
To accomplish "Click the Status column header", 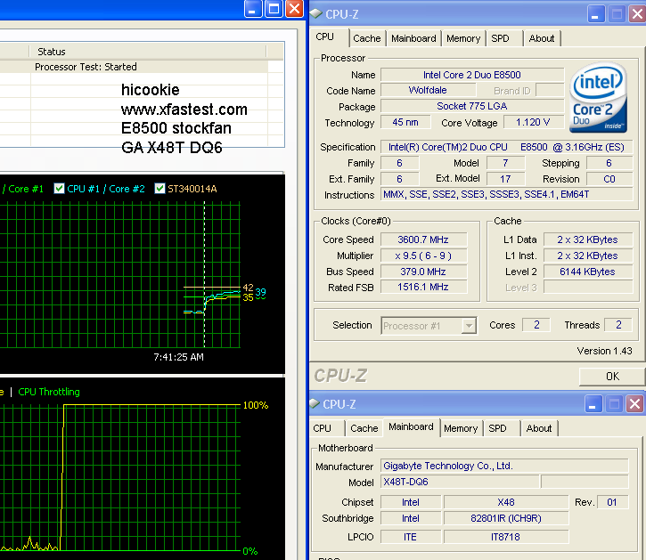I will pyautogui.click(x=52, y=52).
